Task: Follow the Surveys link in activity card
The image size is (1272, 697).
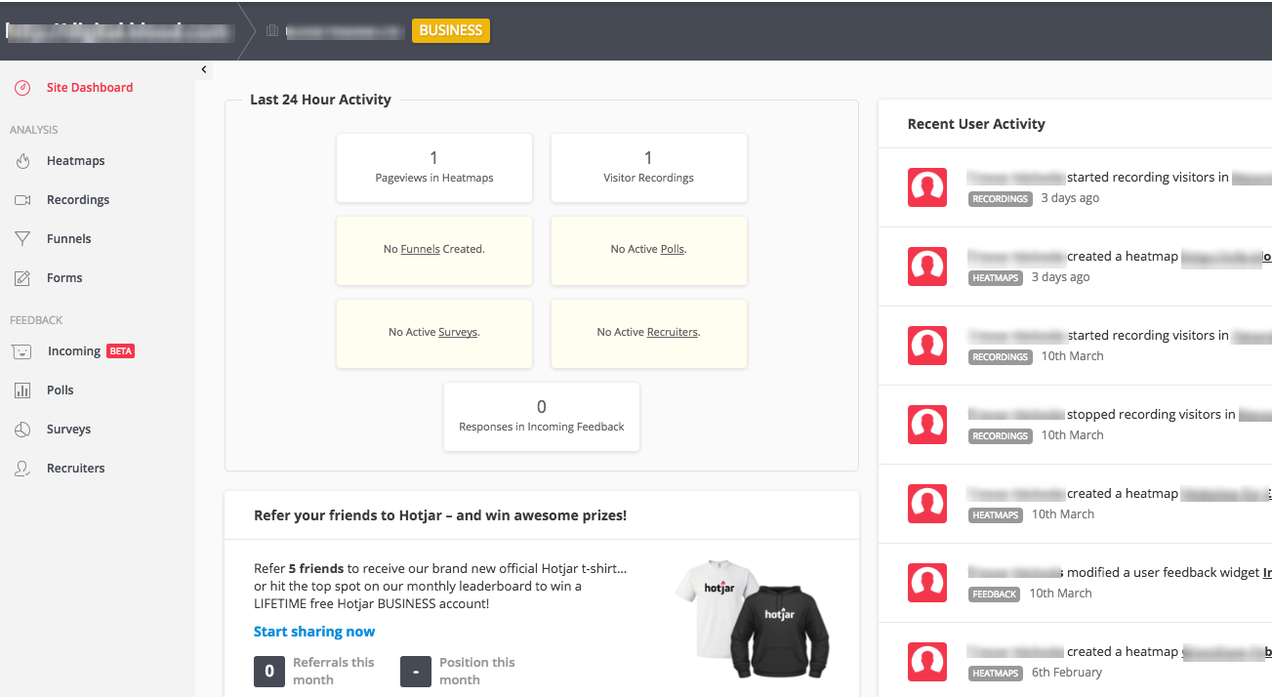Action: (458, 332)
